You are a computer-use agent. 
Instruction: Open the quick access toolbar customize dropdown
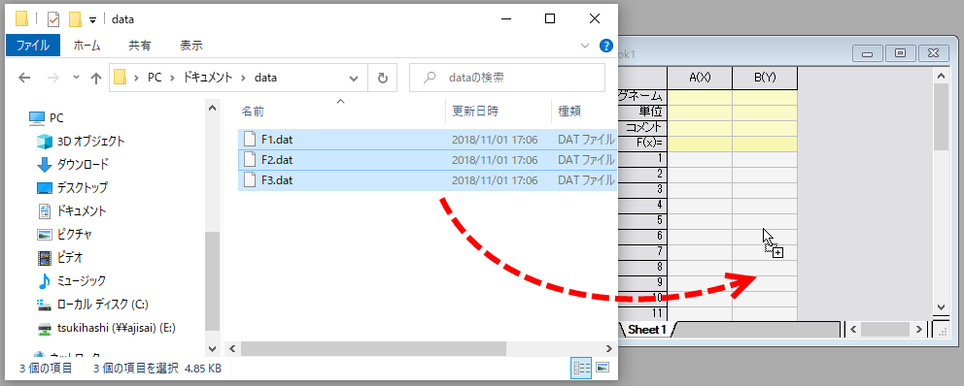click(93, 19)
